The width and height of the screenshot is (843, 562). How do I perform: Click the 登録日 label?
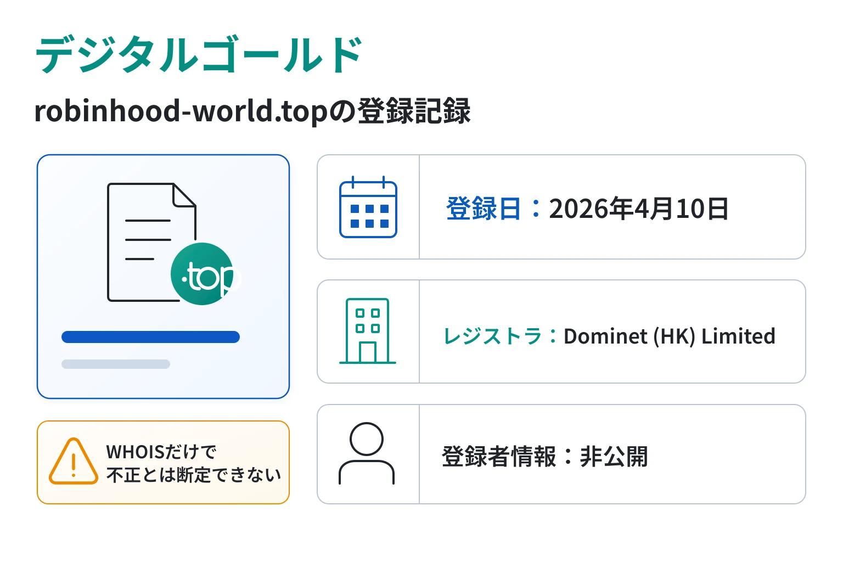click(483, 209)
